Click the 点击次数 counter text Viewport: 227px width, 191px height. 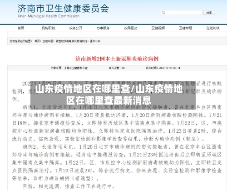(x=117, y=68)
